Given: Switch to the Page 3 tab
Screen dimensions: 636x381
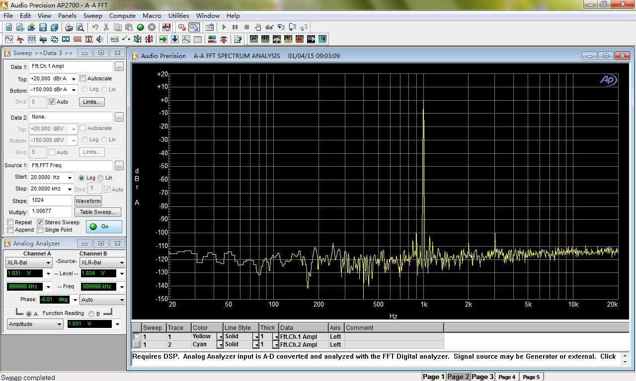Looking at the screenshot, I should point(482,377).
